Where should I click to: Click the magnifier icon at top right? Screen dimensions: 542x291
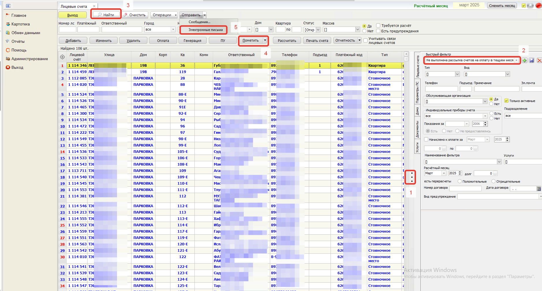point(530,5)
